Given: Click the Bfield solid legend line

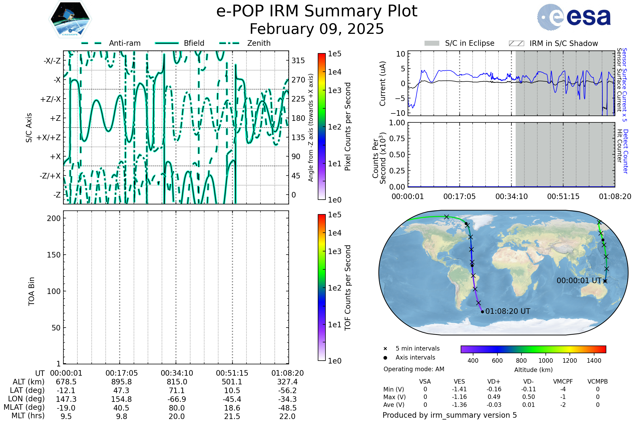Looking at the screenshot, I should (167, 43).
